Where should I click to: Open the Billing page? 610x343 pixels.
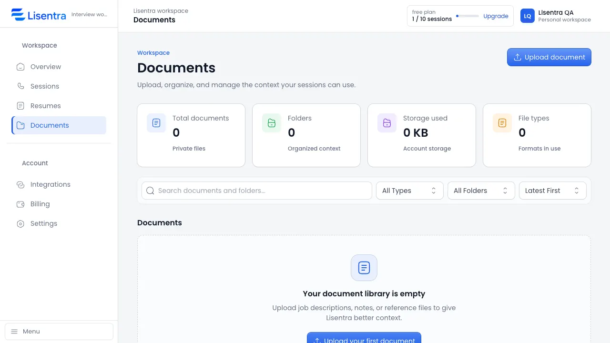[59, 204]
